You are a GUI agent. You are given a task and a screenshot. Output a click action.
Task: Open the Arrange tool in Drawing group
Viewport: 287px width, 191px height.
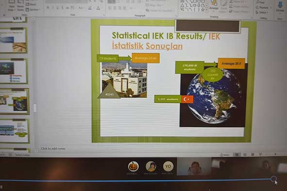(214, 6)
